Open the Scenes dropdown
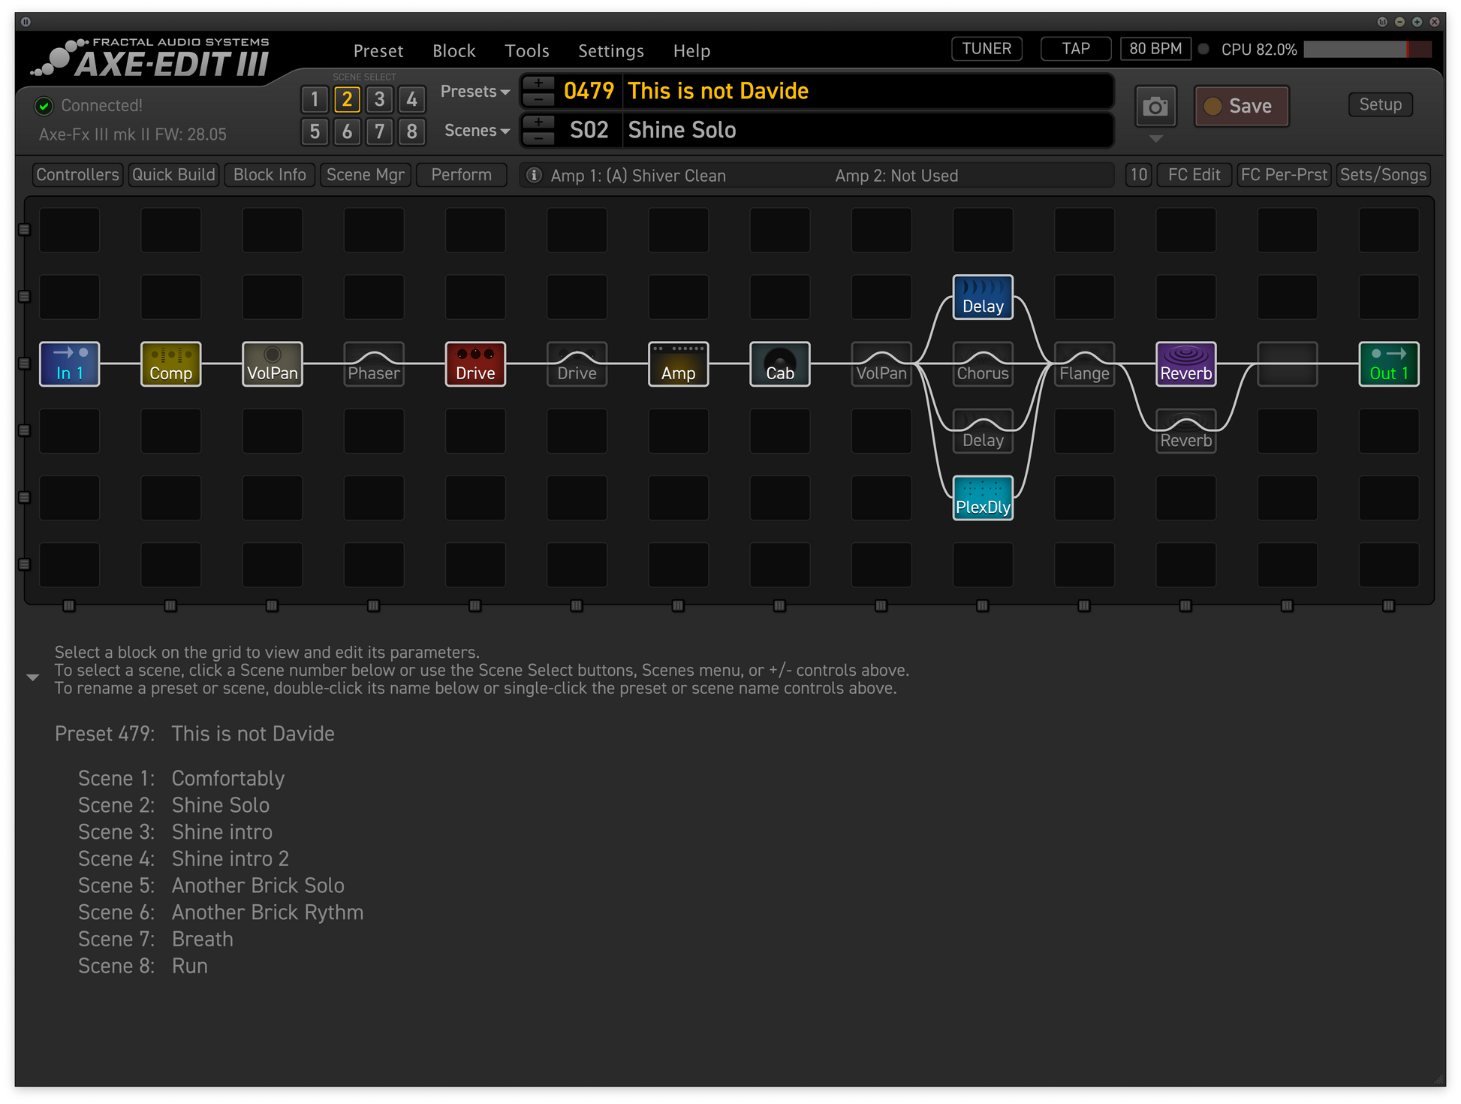1461x1104 pixels. [476, 131]
